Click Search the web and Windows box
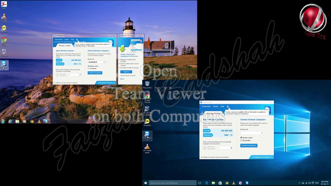 [x=173, y=183]
